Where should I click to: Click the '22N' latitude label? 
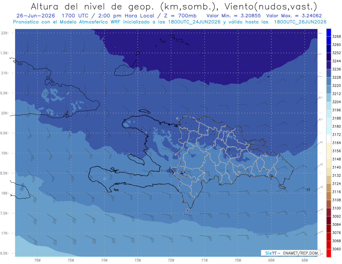click(5, 33)
